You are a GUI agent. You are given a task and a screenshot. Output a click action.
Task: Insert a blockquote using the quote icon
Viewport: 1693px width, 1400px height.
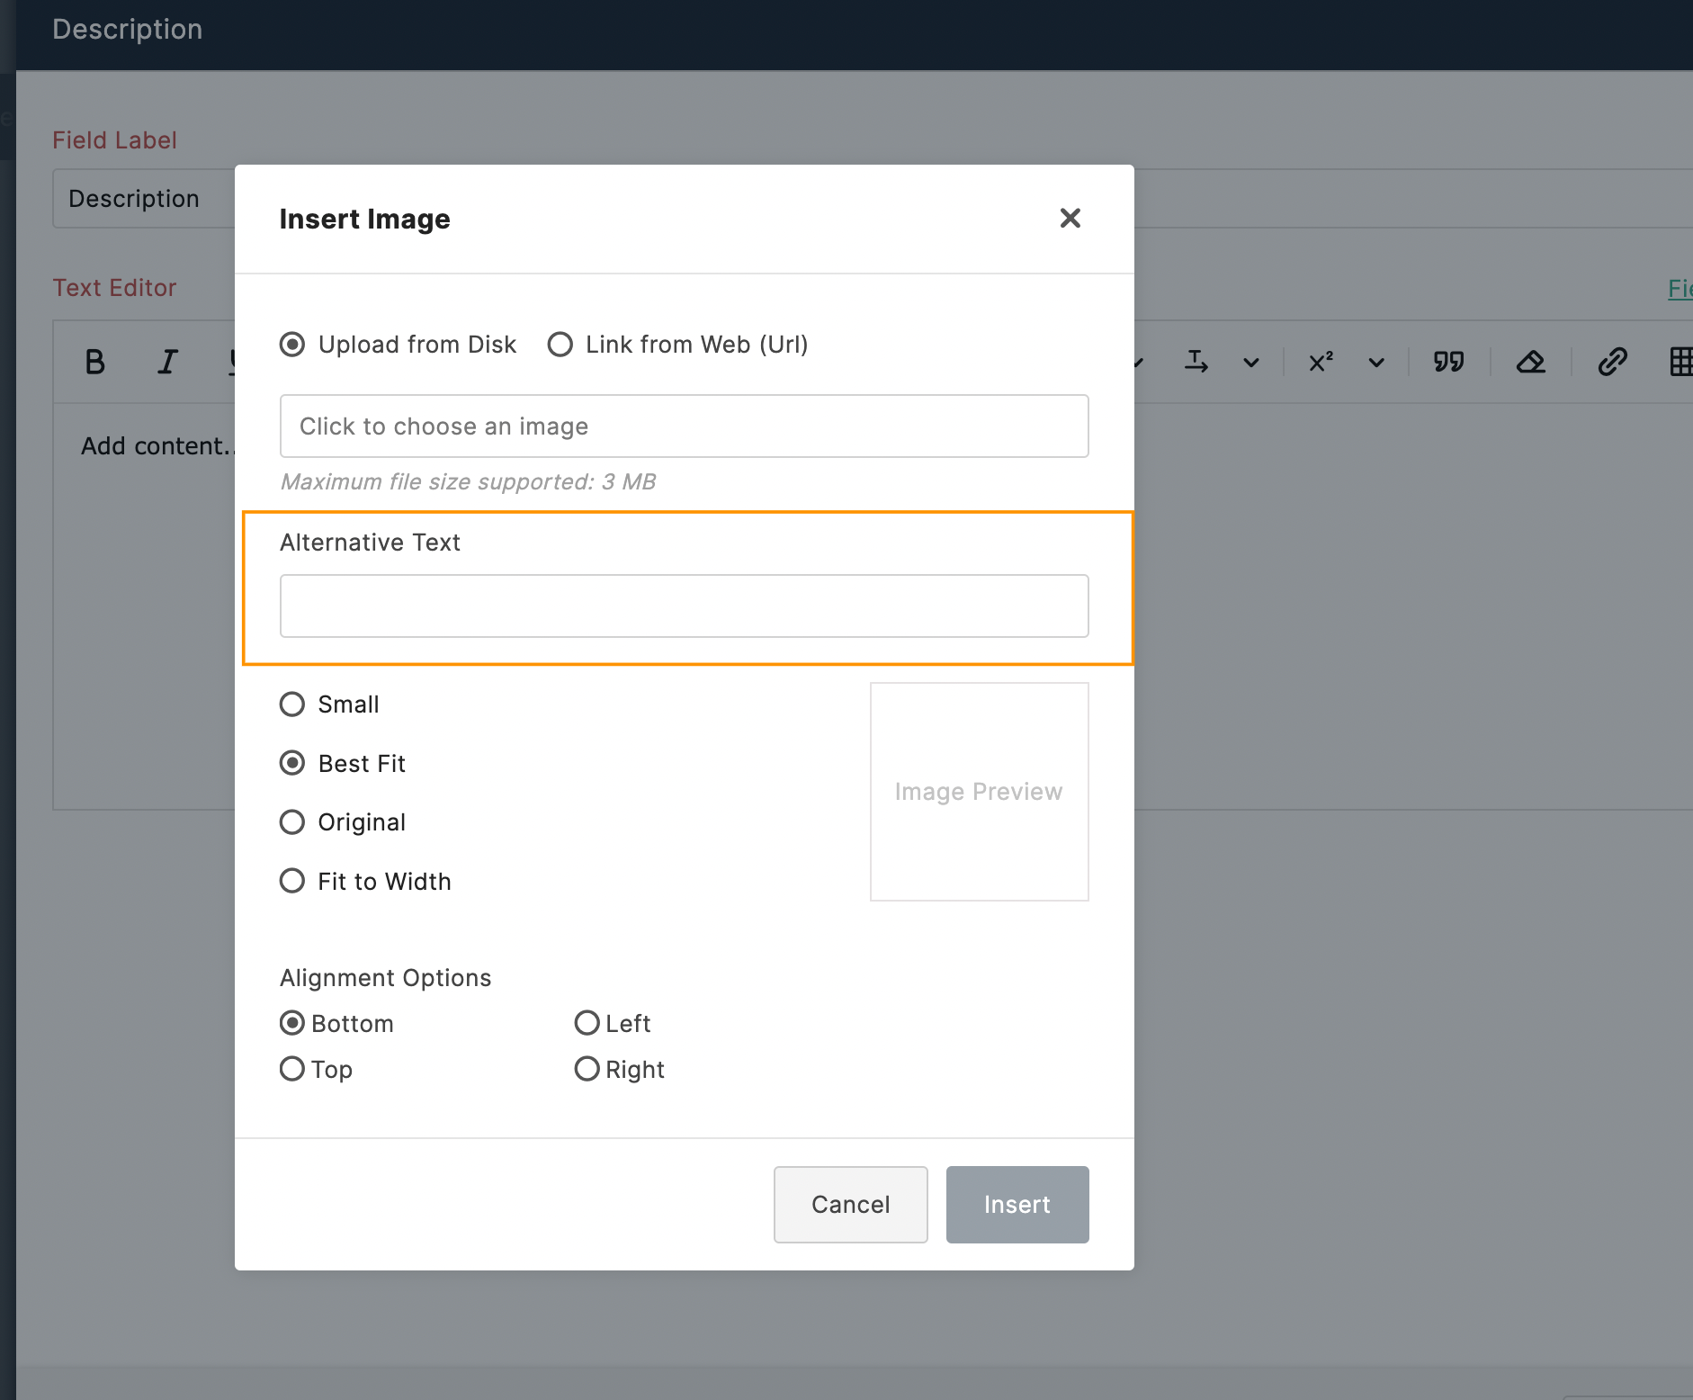(x=1448, y=362)
